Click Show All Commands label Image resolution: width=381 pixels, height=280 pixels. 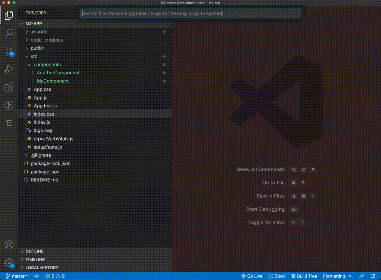260,169
